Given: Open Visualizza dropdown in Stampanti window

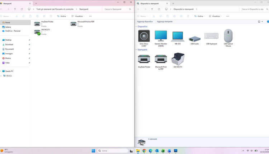Looking at the screenshot, I should [78, 16].
